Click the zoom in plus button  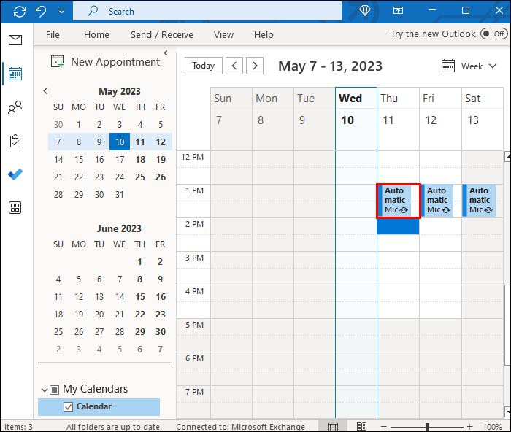pyautogui.click(x=469, y=426)
